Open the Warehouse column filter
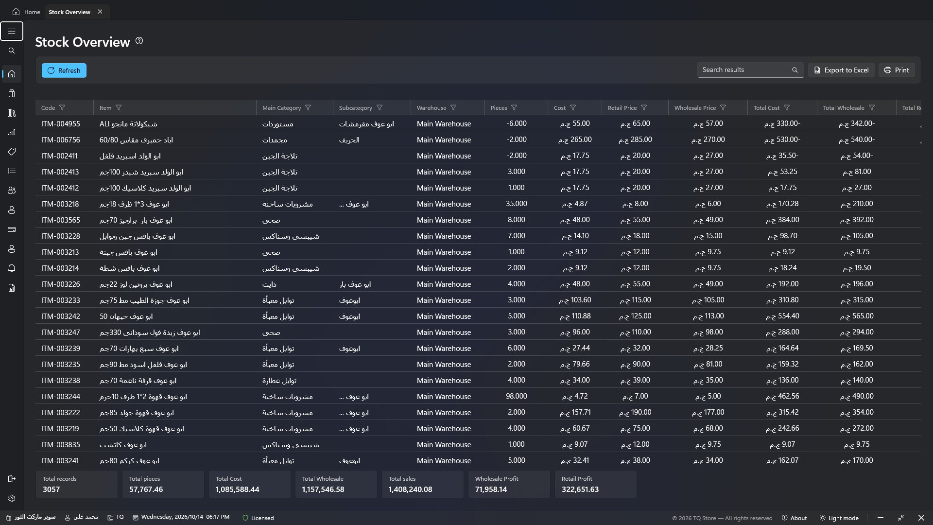This screenshot has height=525, width=933. click(x=453, y=107)
